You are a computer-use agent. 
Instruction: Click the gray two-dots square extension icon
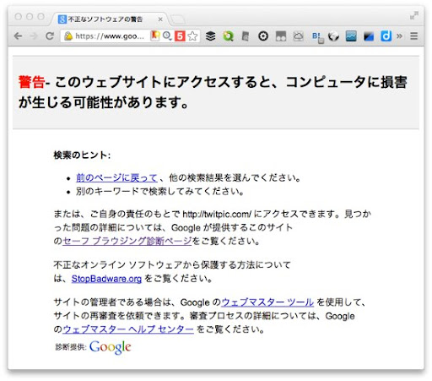tap(281, 36)
